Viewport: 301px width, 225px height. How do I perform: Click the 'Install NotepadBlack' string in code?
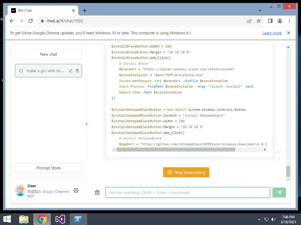[203, 115]
